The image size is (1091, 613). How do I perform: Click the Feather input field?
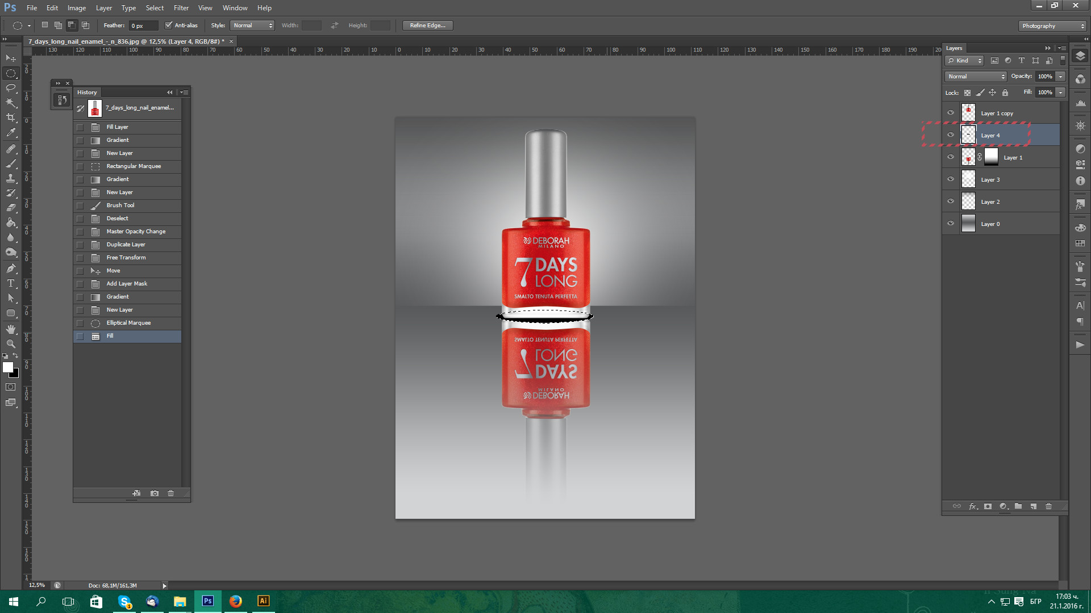pos(144,26)
